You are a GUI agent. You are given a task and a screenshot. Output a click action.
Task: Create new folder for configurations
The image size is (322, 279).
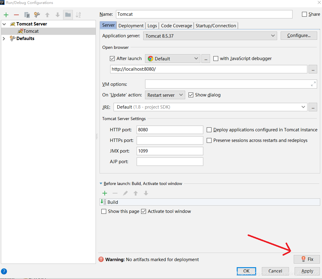coord(68,15)
